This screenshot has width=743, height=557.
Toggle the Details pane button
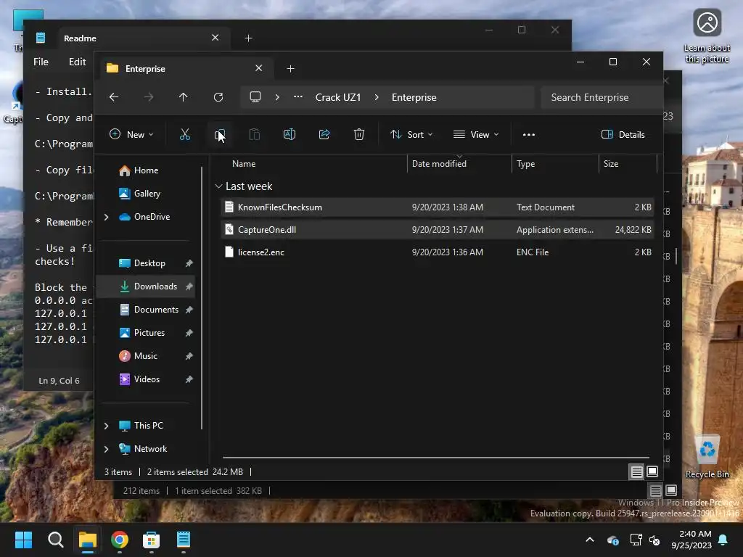point(623,134)
